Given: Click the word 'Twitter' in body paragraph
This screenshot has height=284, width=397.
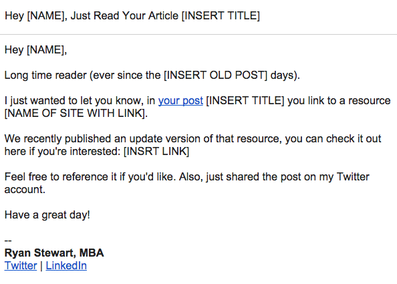Looking at the screenshot, I should click(x=353, y=176).
